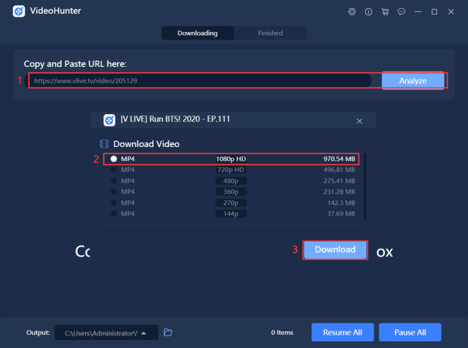Click the 144p resolution badge
Screen dimensions: 468x348
[x=231, y=214]
